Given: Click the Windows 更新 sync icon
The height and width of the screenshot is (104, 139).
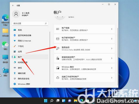Looking at the screenshot, I should [x=15, y=84].
